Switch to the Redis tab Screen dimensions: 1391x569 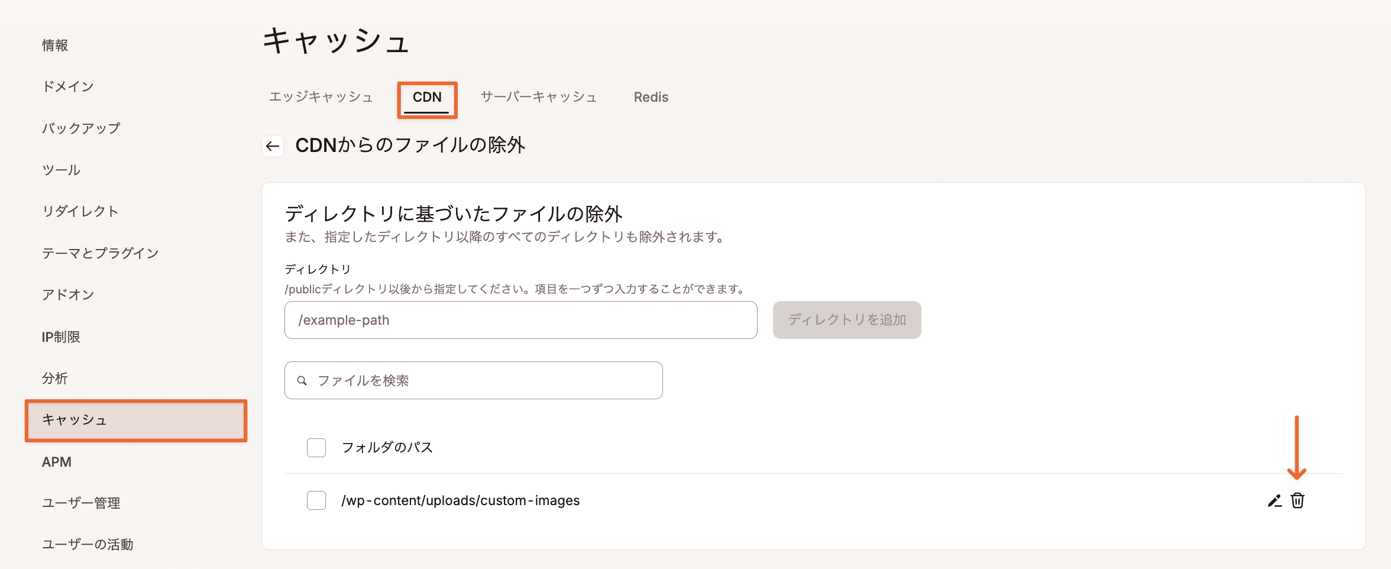click(651, 96)
